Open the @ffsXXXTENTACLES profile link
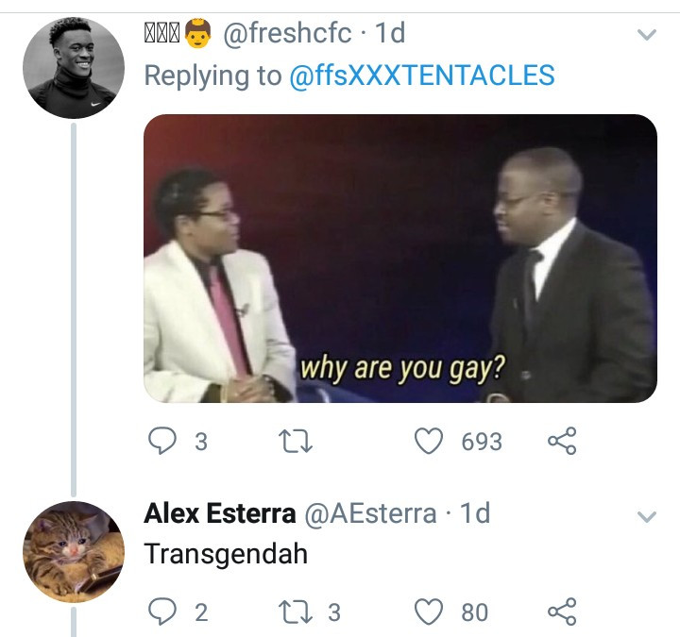Image resolution: width=680 pixels, height=637 pixels. (x=421, y=75)
